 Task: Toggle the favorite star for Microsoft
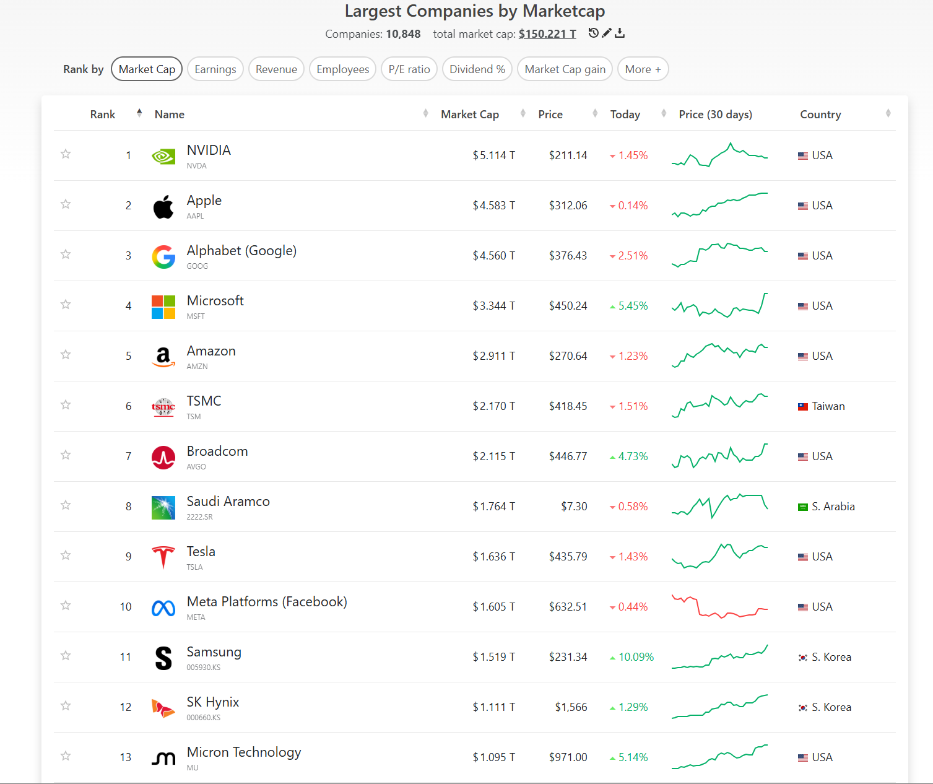coord(66,305)
